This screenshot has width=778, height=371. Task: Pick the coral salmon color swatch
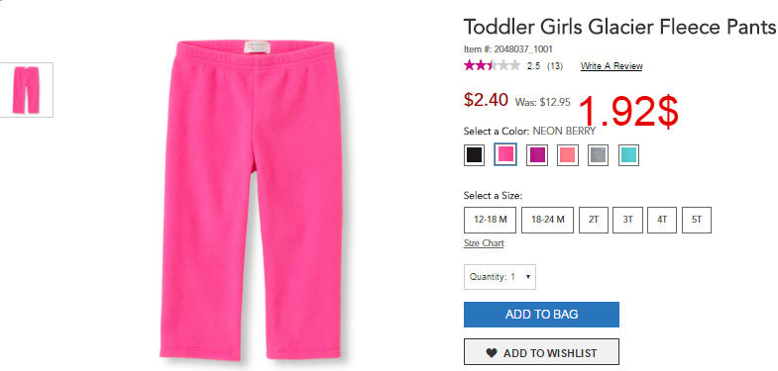coord(568,155)
